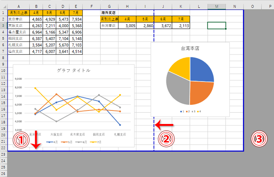Click the line chart title グラフ タイトル
Viewport: 274px width, 177px height.
[73, 71]
